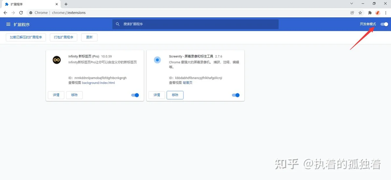
Task: Click the Chrome site info chip
Action: 38,13
